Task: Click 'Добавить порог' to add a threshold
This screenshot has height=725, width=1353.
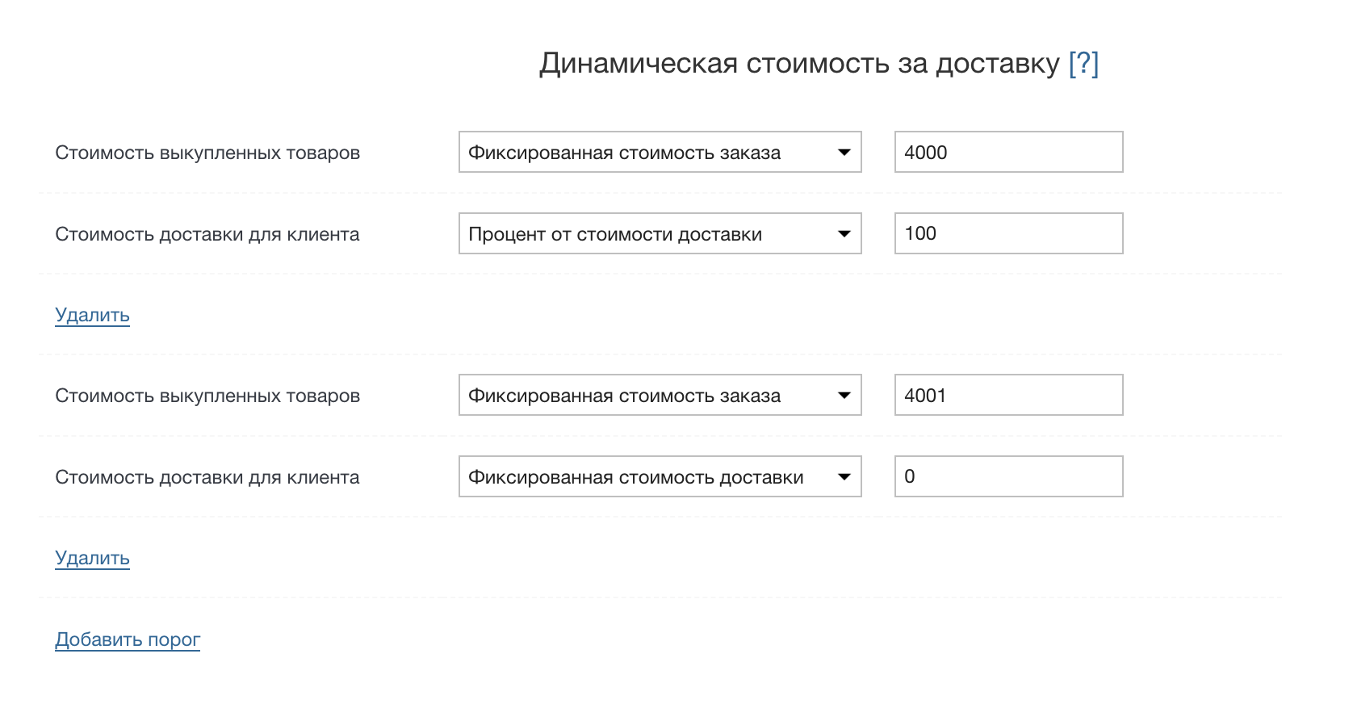Action: click(x=127, y=639)
